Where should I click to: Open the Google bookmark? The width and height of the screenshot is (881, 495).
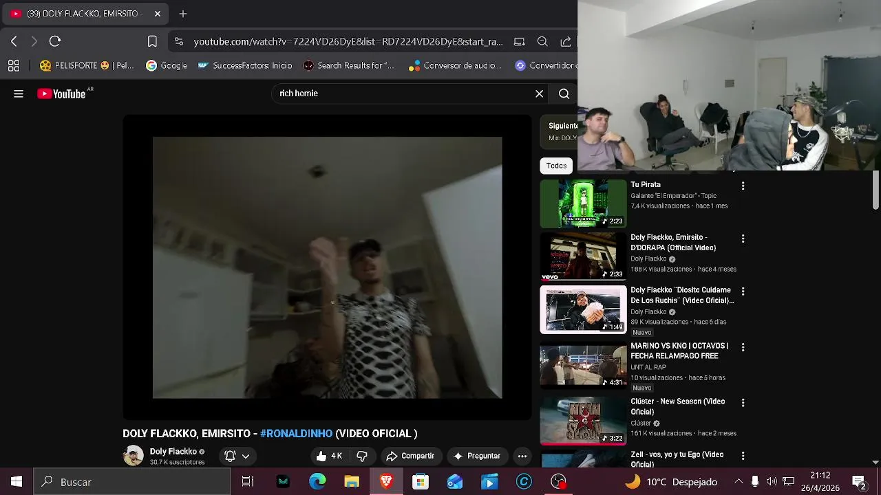pos(167,65)
